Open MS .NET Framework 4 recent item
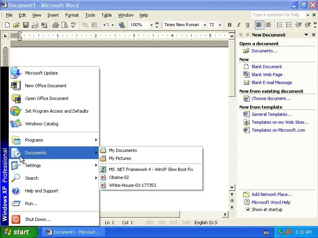The width and height of the screenshot is (318, 238). (151, 169)
